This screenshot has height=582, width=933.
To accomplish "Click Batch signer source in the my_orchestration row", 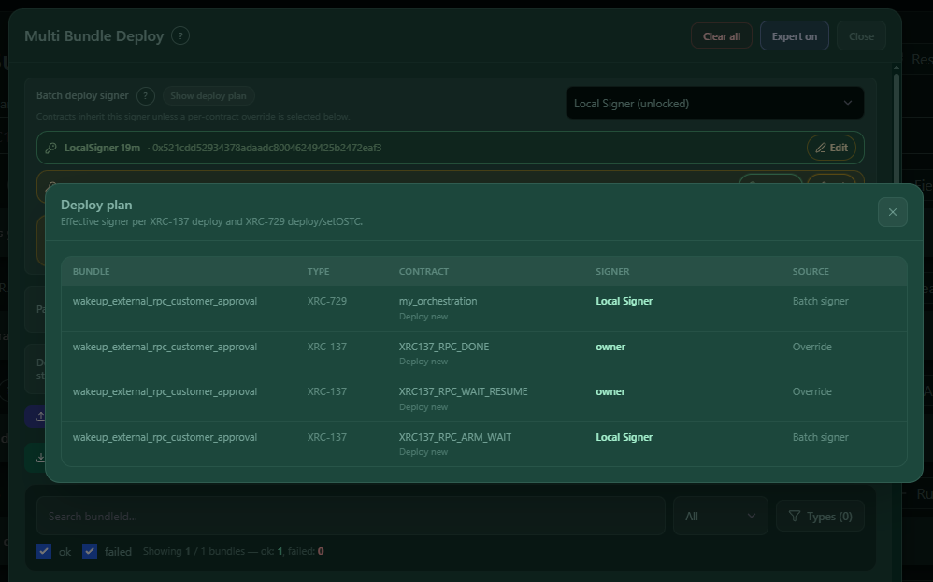I will (x=821, y=301).
